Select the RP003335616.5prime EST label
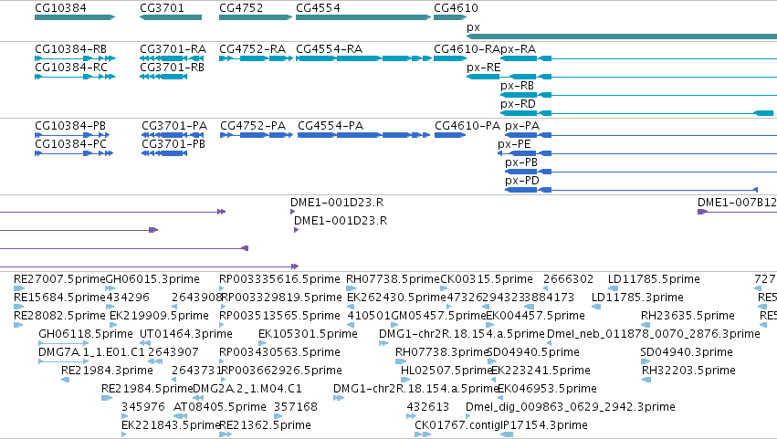 pos(279,279)
